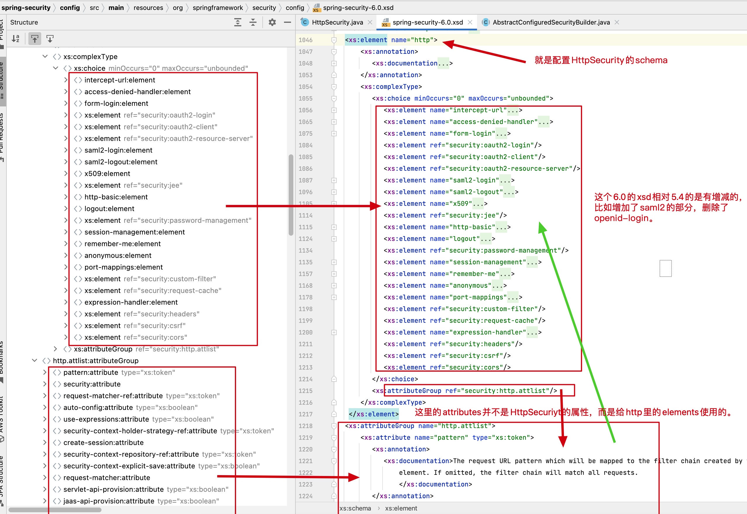Select create-session:attribute in tree
The height and width of the screenshot is (514, 747).
coord(104,443)
